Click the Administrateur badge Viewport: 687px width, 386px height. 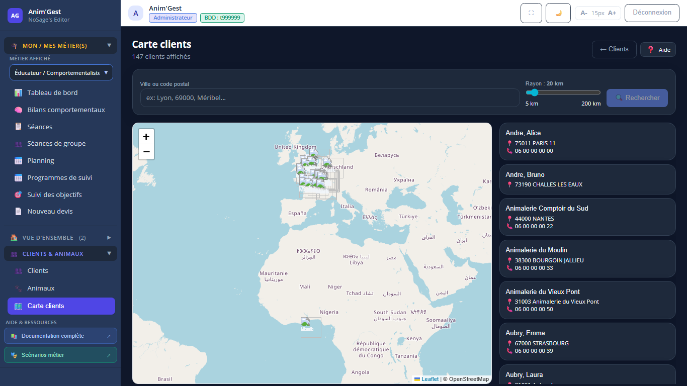pos(173,18)
